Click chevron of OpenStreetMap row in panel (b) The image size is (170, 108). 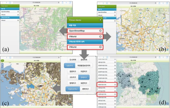tap(115, 12)
